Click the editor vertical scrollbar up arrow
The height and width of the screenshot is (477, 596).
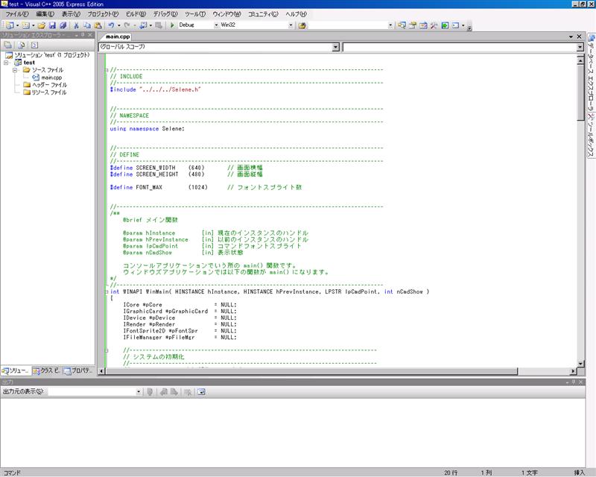point(580,60)
